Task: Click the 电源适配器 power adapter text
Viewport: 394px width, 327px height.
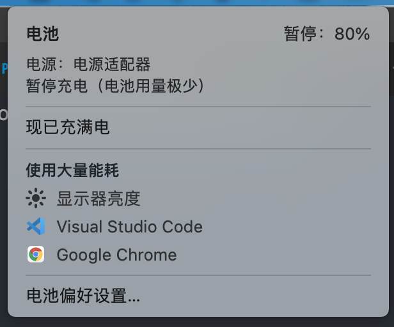Action: click(113, 65)
